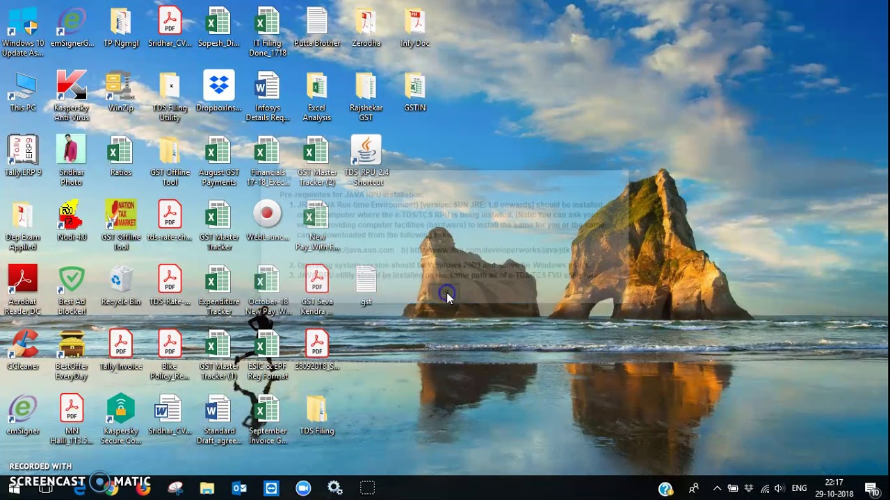Open Tally.ERP 9 desktop shortcut
The image size is (890, 500).
[x=23, y=156]
